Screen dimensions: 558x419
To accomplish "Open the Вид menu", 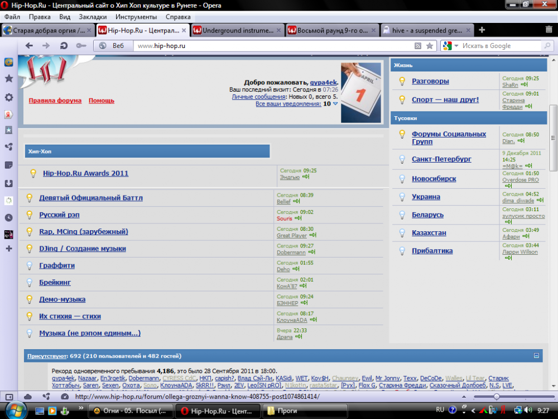I will [x=65, y=17].
